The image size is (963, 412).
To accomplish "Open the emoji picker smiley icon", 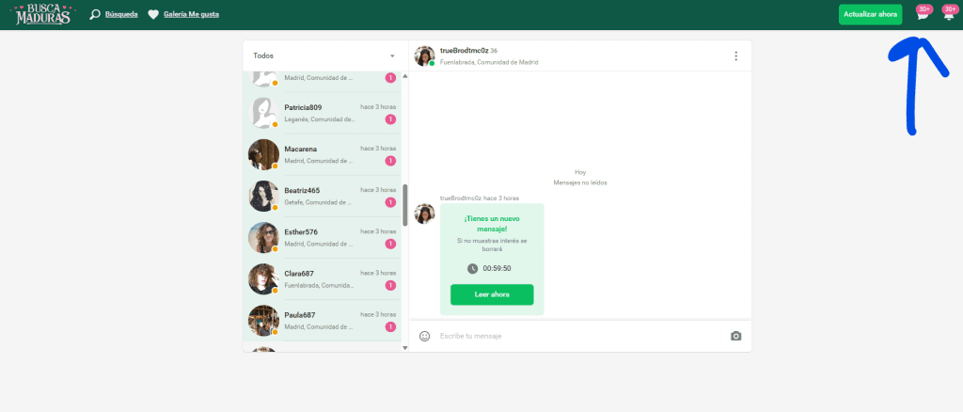I will pyautogui.click(x=425, y=336).
